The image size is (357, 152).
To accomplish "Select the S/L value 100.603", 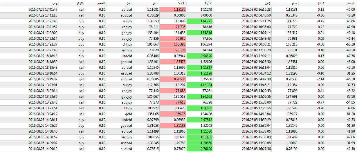I will pos(180,137).
